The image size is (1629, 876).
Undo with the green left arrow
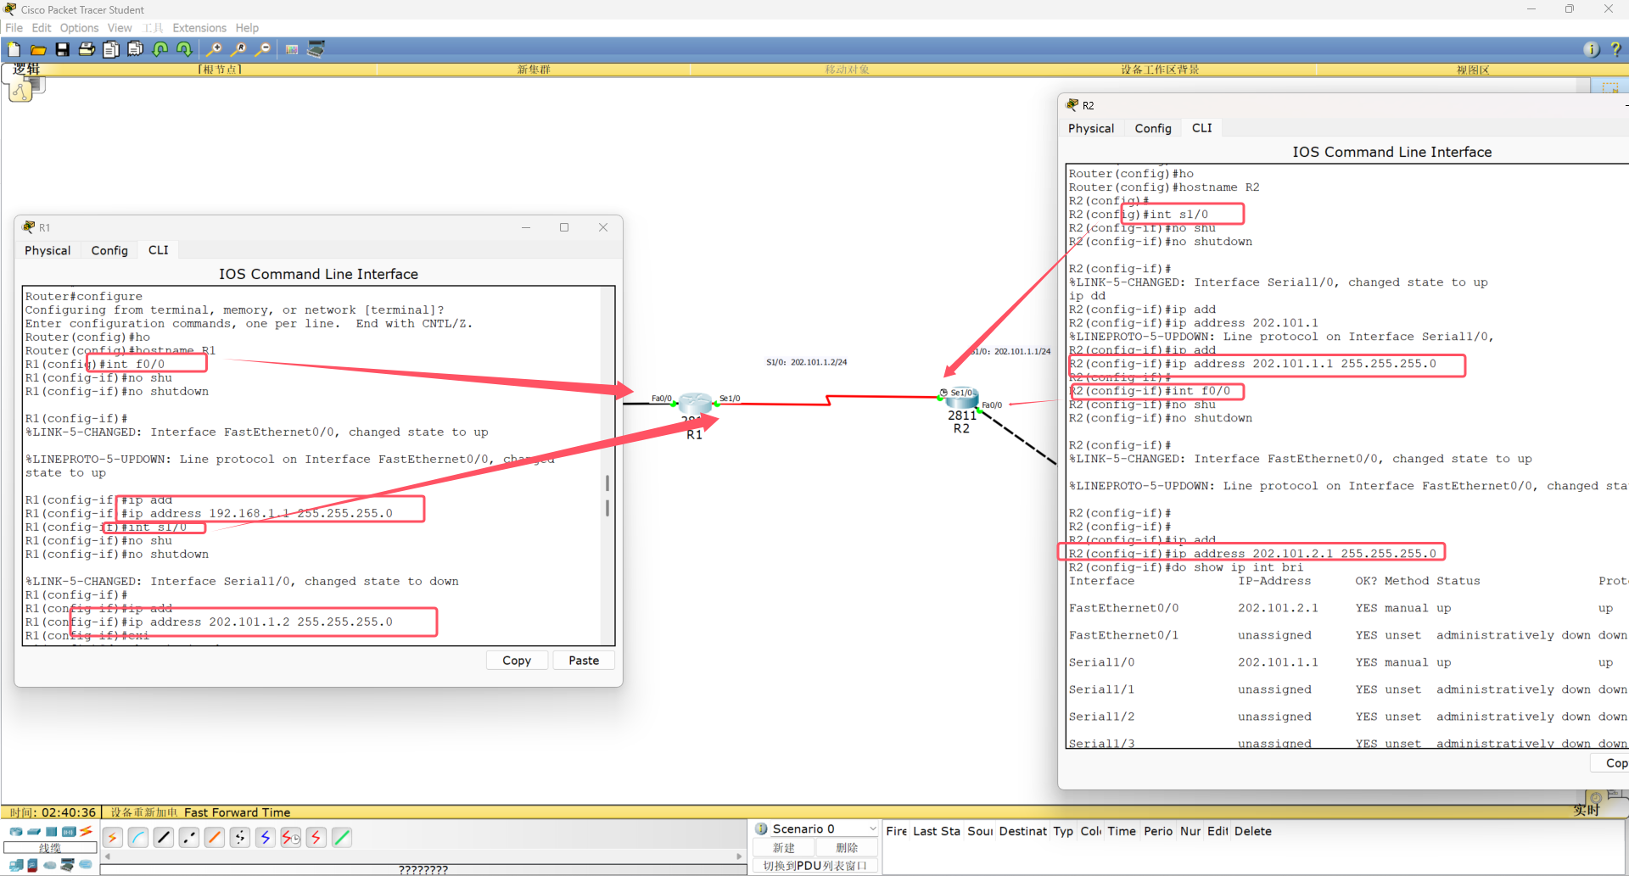160,50
